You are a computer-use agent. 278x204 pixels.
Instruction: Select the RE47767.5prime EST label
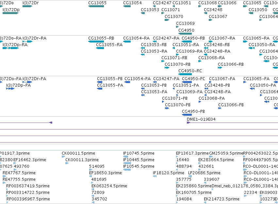pyautogui.click(x=19, y=173)
